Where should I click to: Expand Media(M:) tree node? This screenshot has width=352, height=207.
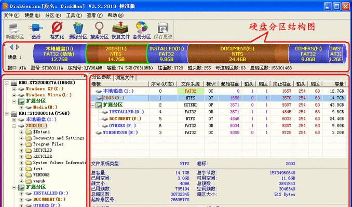click(x=21, y=108)
